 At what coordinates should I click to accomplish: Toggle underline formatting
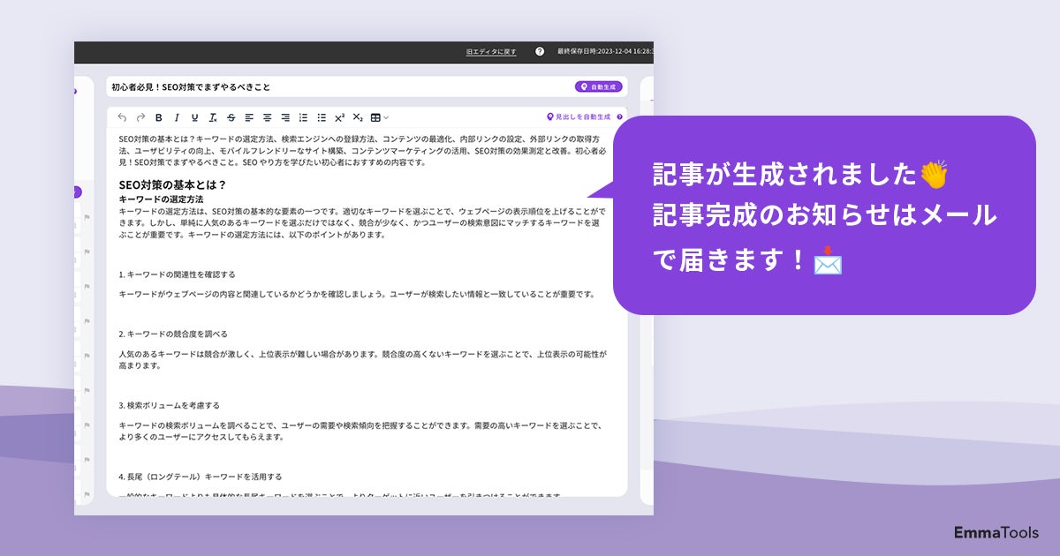point(194,117)
